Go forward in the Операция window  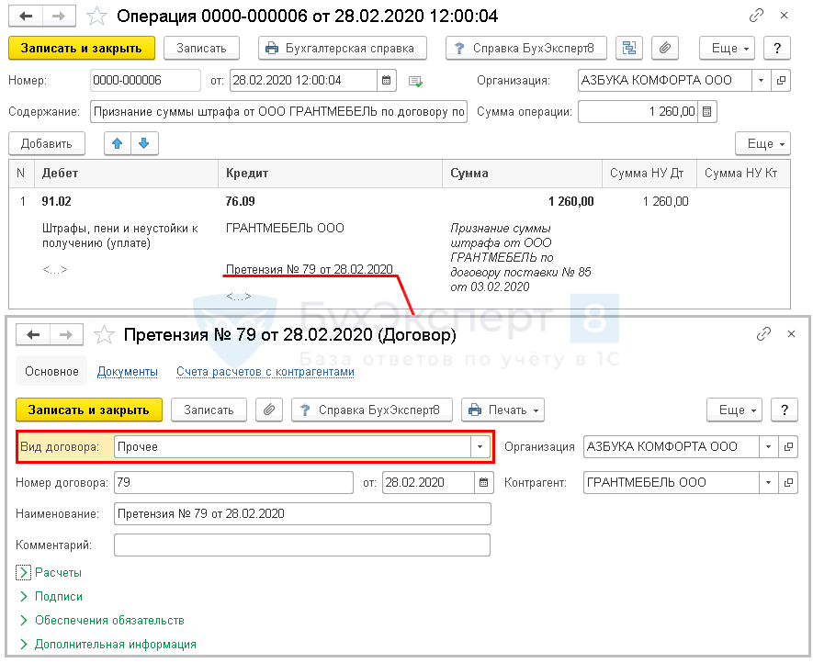pos(59,16)
